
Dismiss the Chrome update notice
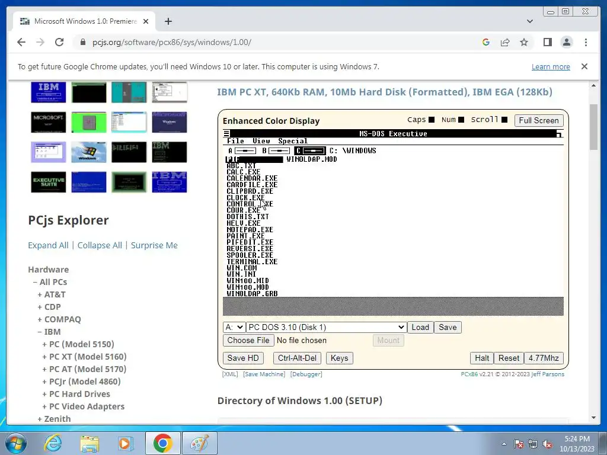[x=584, y=66]
